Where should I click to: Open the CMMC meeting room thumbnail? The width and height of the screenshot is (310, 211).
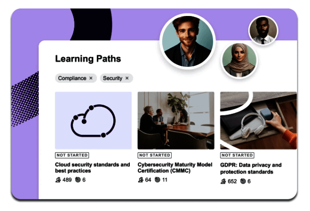(x=176, y=120)
